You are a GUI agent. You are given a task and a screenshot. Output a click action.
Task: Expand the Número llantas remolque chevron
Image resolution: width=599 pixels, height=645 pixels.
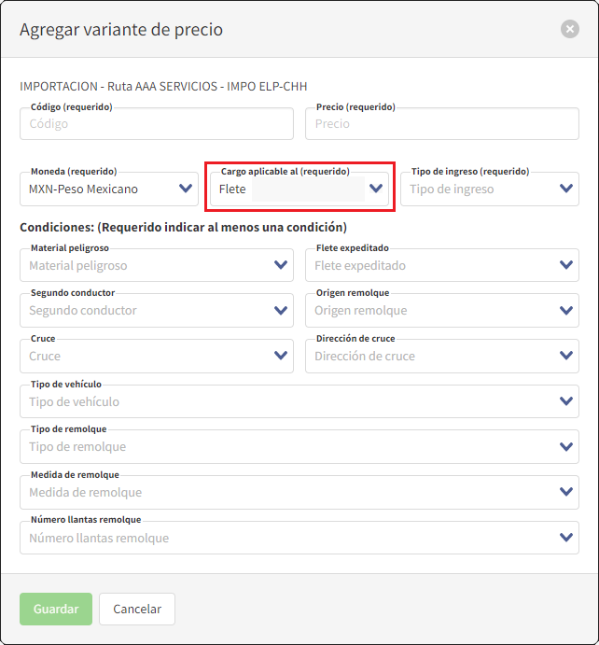pyautogui.click(x=566, y=538)
